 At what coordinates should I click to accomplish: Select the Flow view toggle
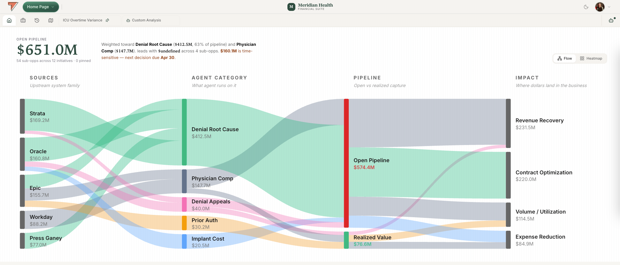coord(565,58)
